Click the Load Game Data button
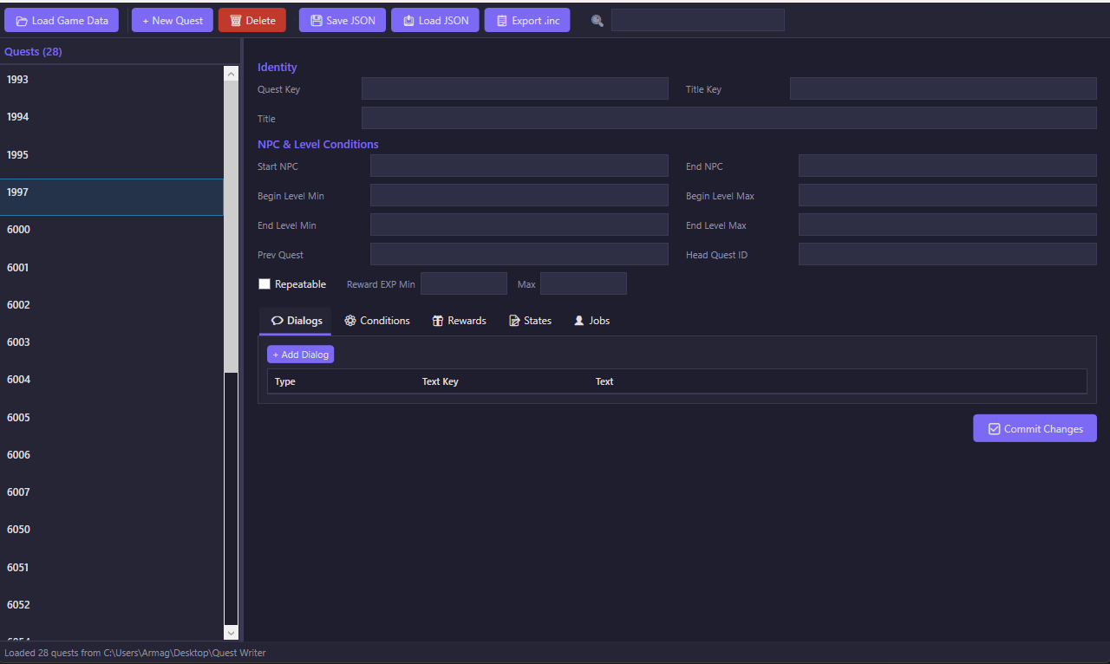Image resolution: width=1110 pixels, height=664 pixels. coord(62,20)
